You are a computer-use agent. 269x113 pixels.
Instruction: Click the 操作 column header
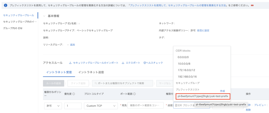[248, 94]
